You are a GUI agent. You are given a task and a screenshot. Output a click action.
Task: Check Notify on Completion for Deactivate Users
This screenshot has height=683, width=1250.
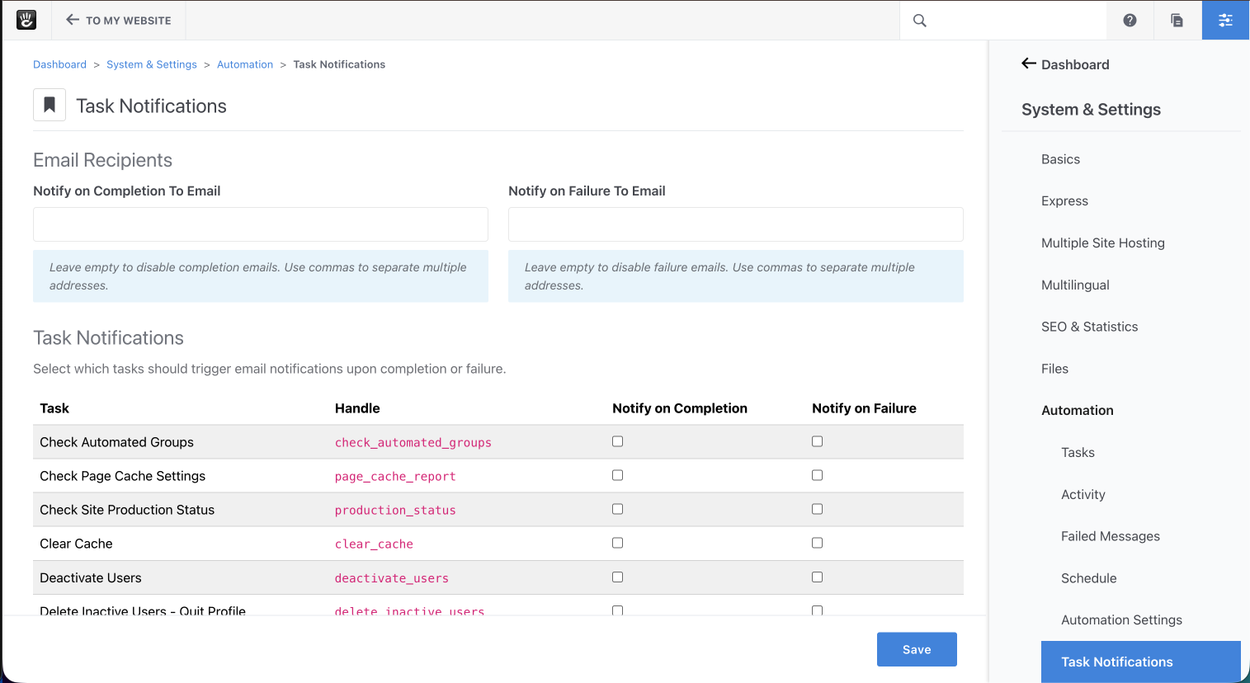[x=617, y=577]
